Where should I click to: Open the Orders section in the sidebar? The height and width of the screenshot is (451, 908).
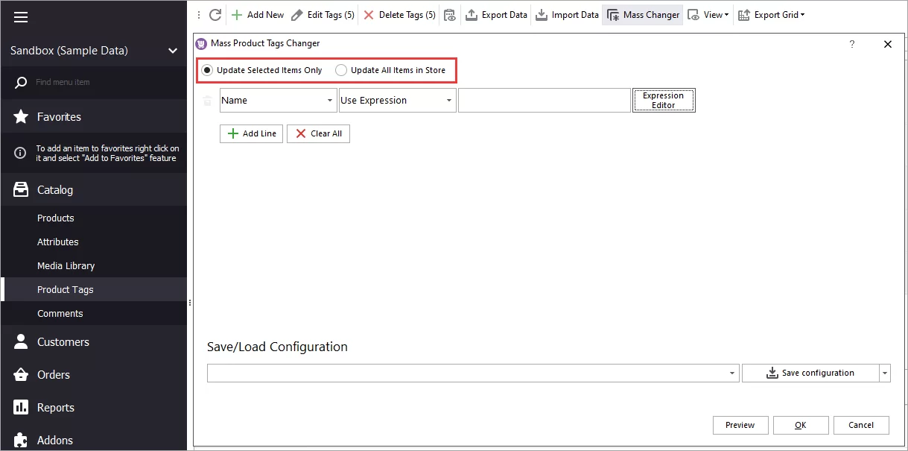point(54,374)
